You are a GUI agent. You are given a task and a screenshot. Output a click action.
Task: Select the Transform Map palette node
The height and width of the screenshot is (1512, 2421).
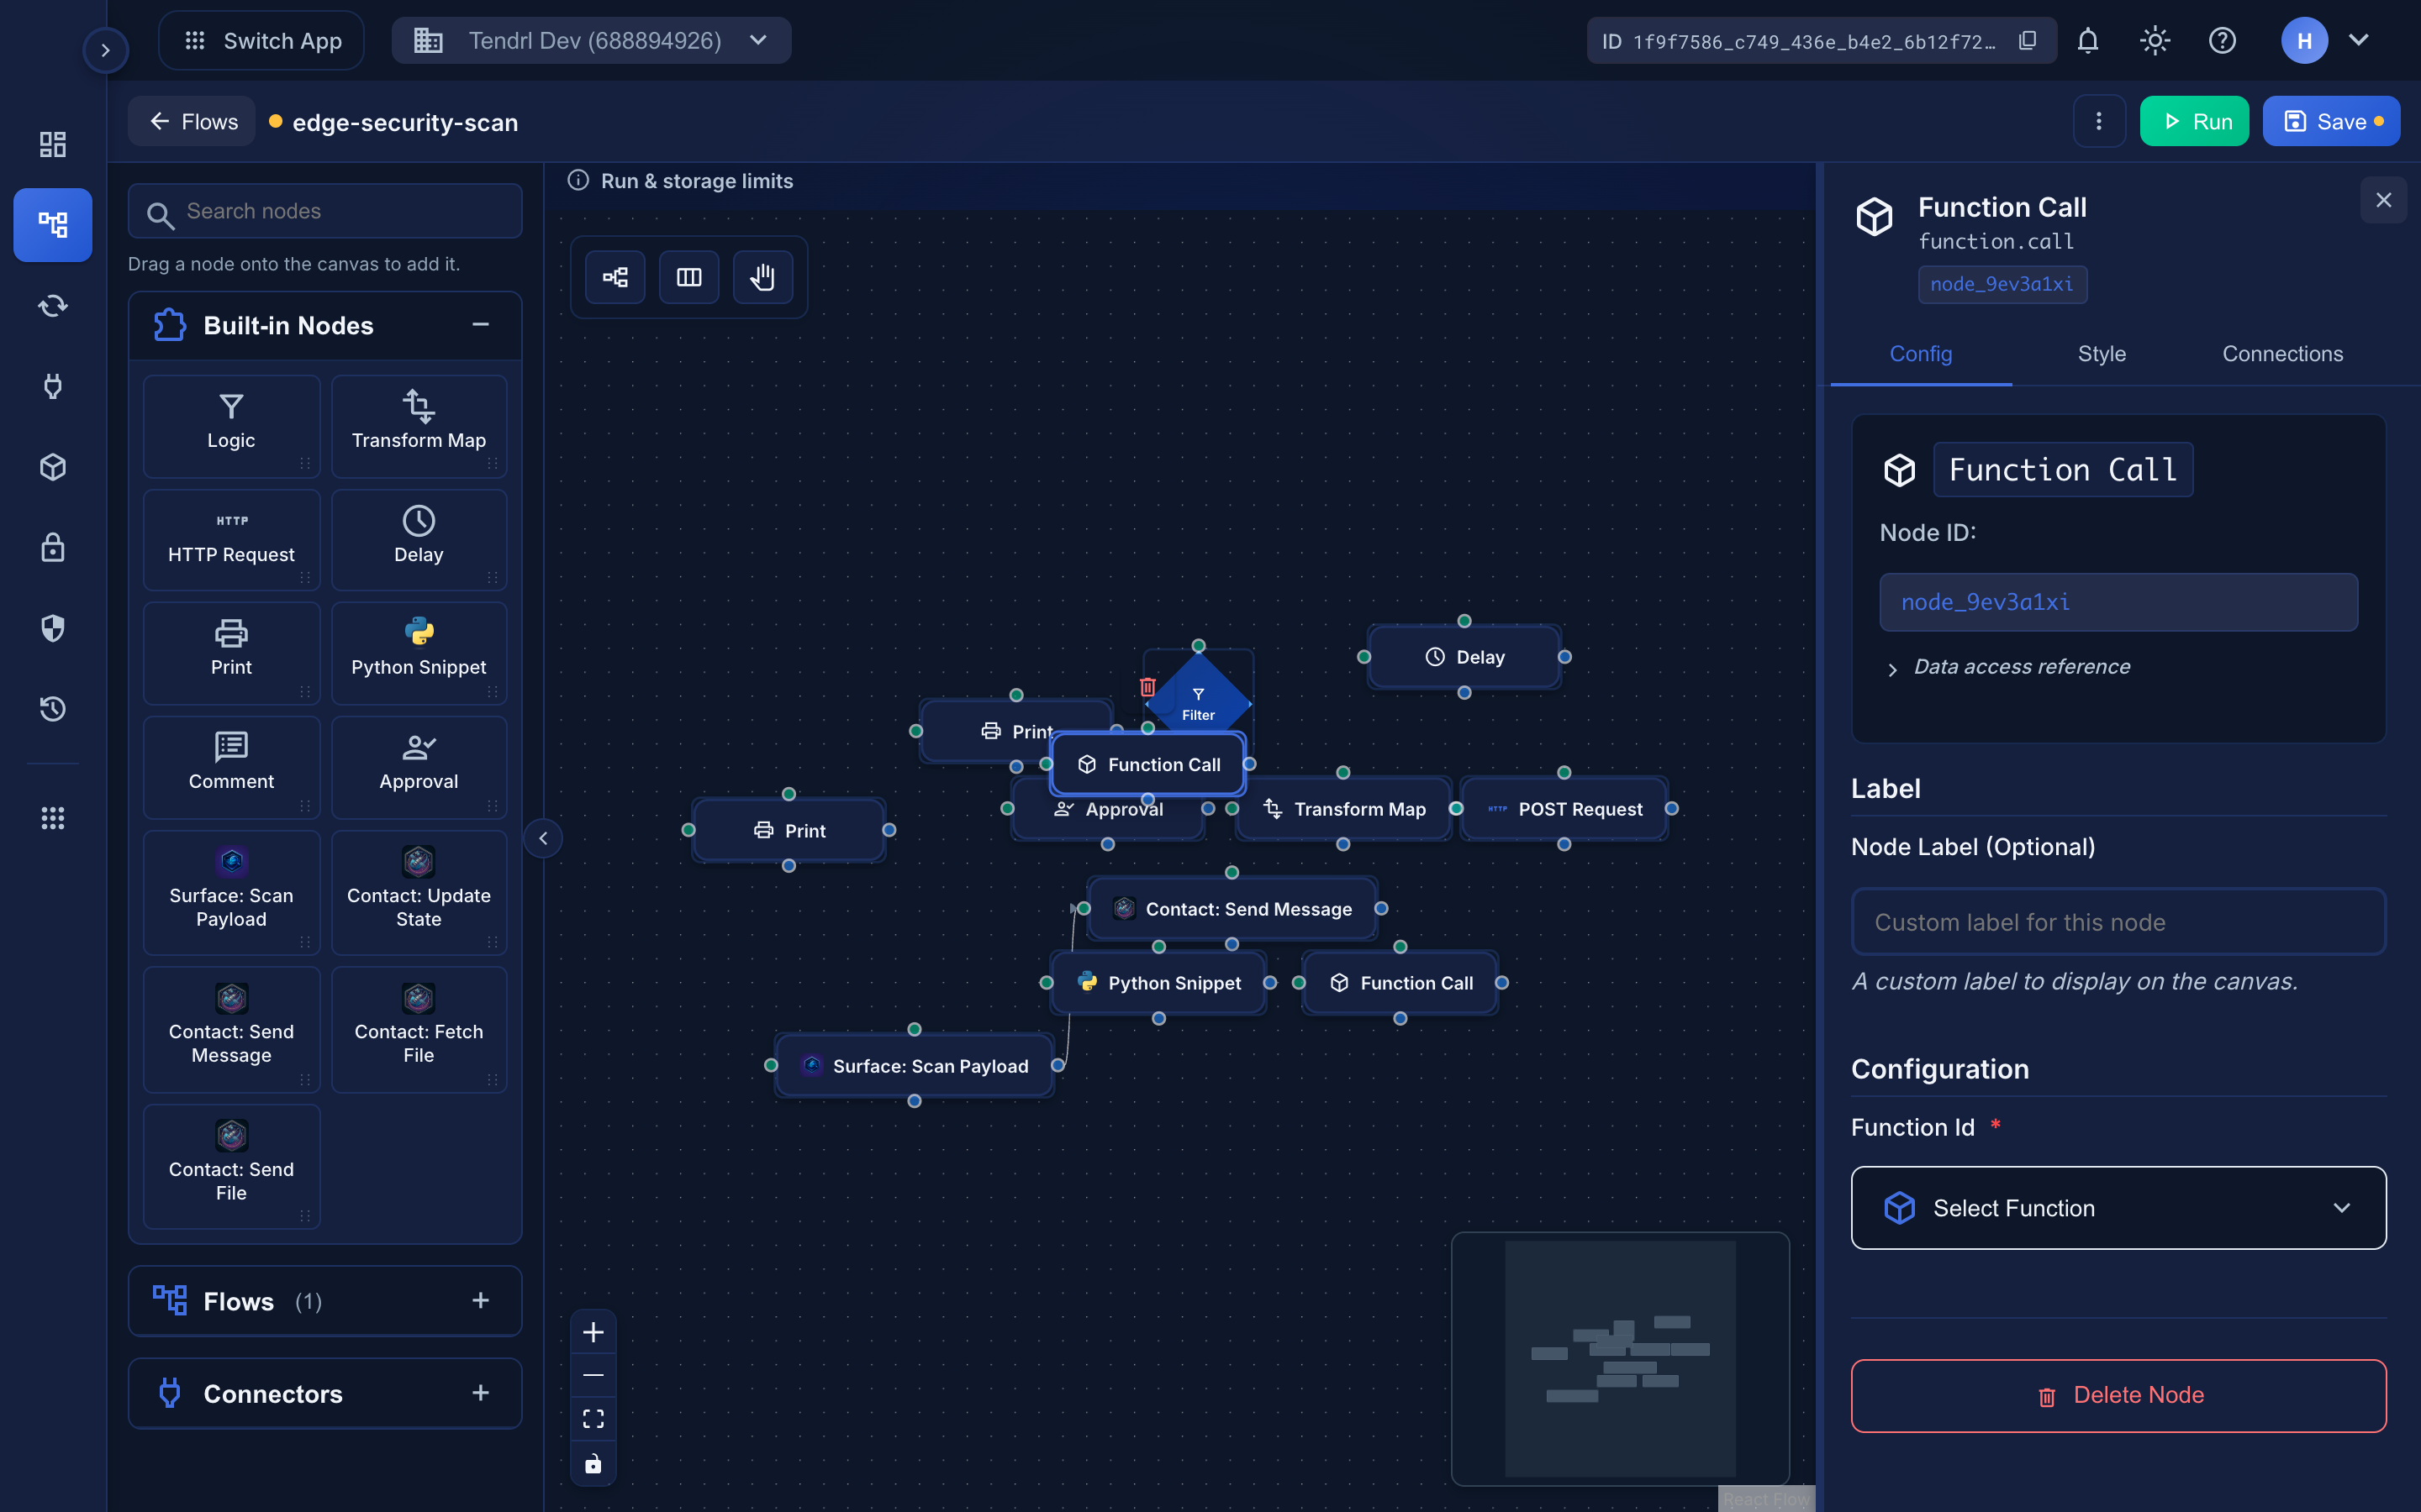tap(418, 425)
